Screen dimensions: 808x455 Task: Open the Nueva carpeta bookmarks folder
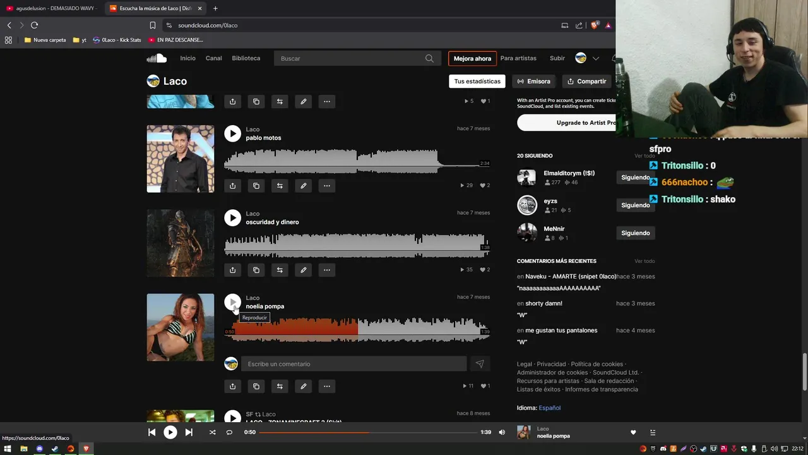[45, 40]
